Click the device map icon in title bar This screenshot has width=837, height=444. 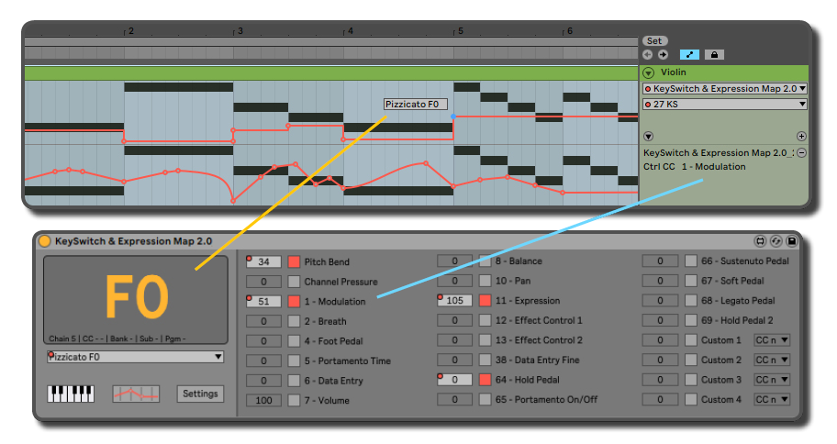point(760,241)
